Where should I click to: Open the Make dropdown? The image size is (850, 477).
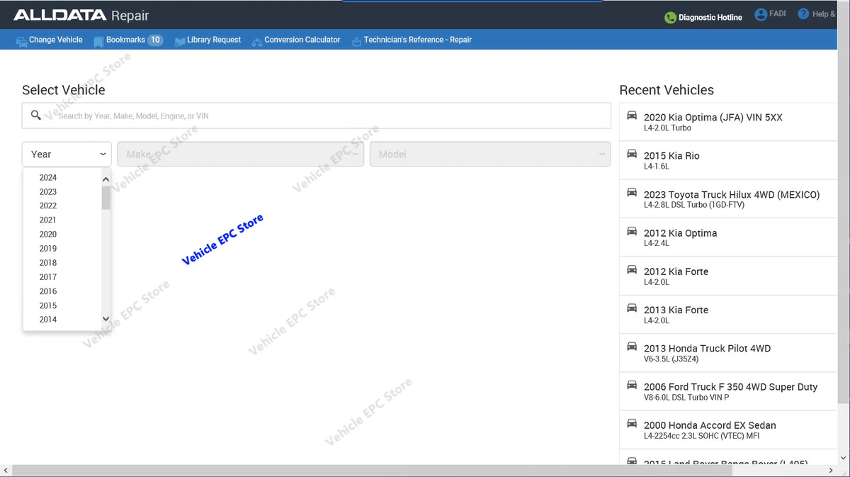click(241, 154)
